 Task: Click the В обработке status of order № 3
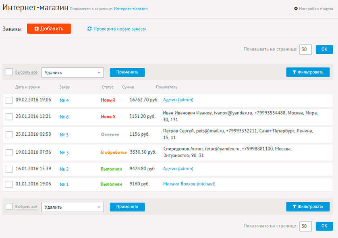[x=114, y=153]
